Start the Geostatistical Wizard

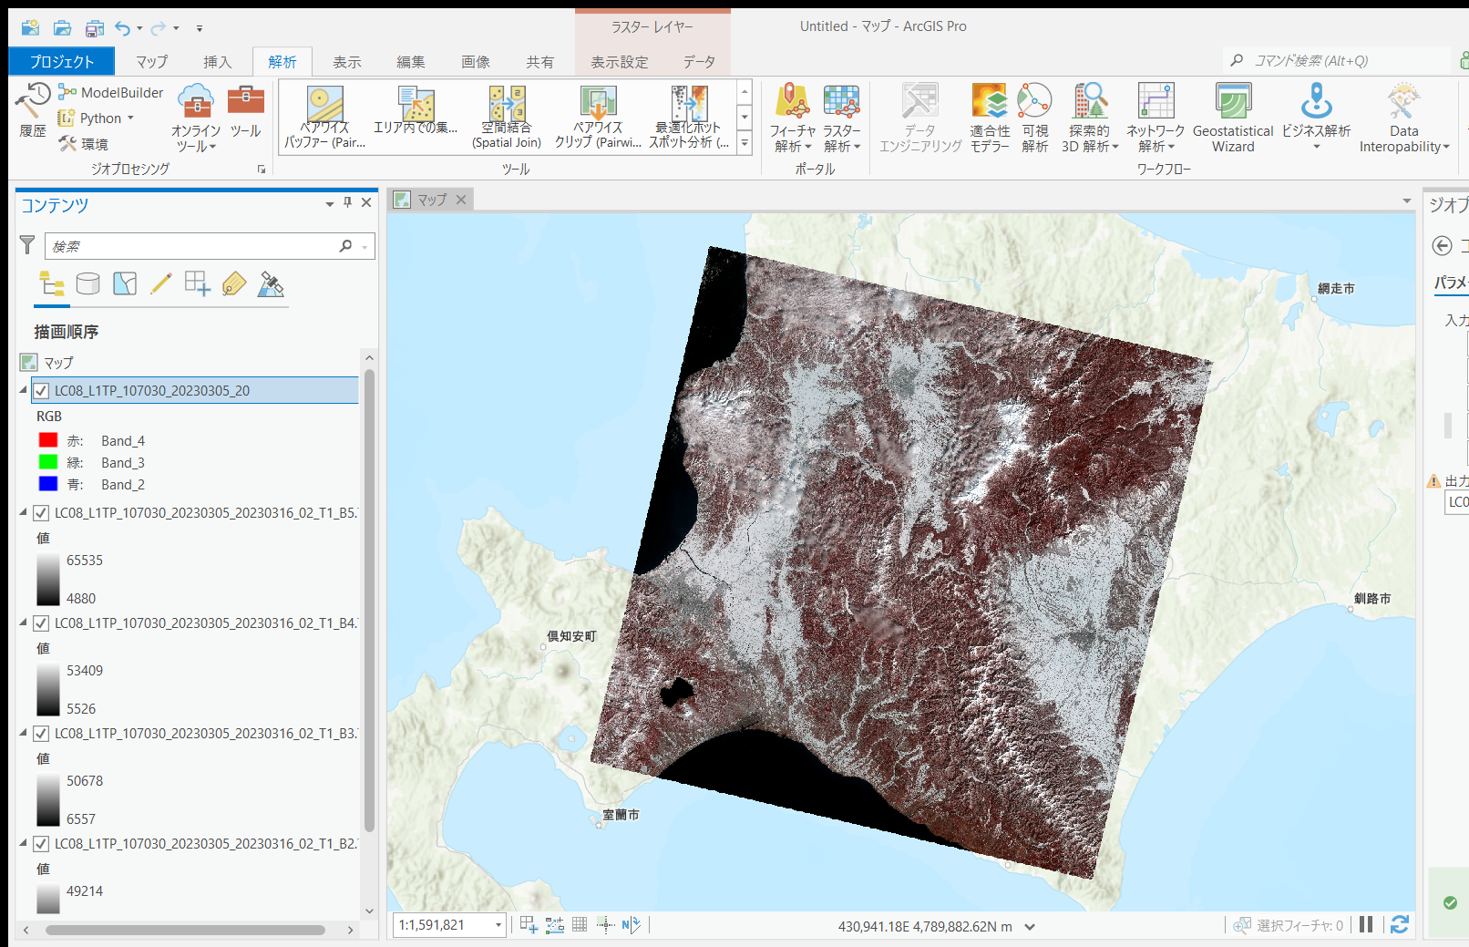[1233, 117]
